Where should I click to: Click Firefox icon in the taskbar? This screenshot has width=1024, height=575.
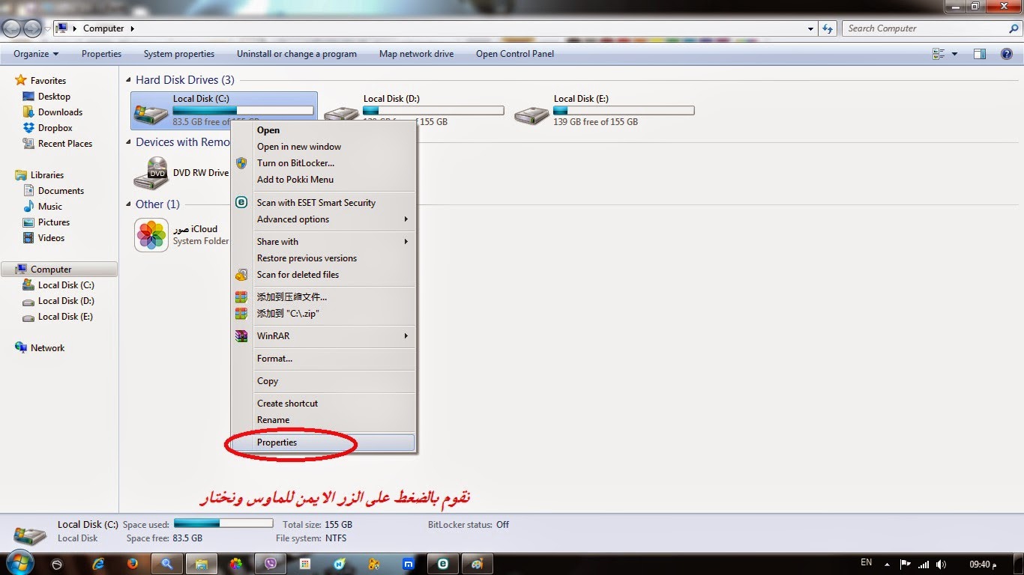coord(133,564)
